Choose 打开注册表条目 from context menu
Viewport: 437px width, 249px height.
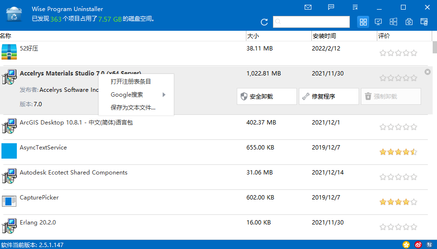130,82
